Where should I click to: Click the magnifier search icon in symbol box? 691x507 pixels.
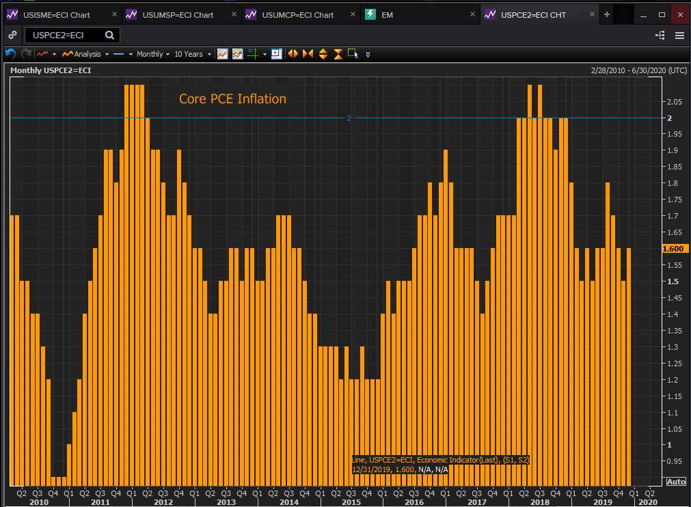[110, 36]
